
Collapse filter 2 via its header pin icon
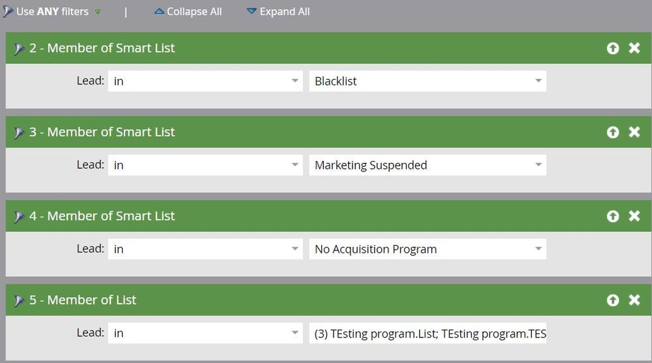click(x=19, y=49)
